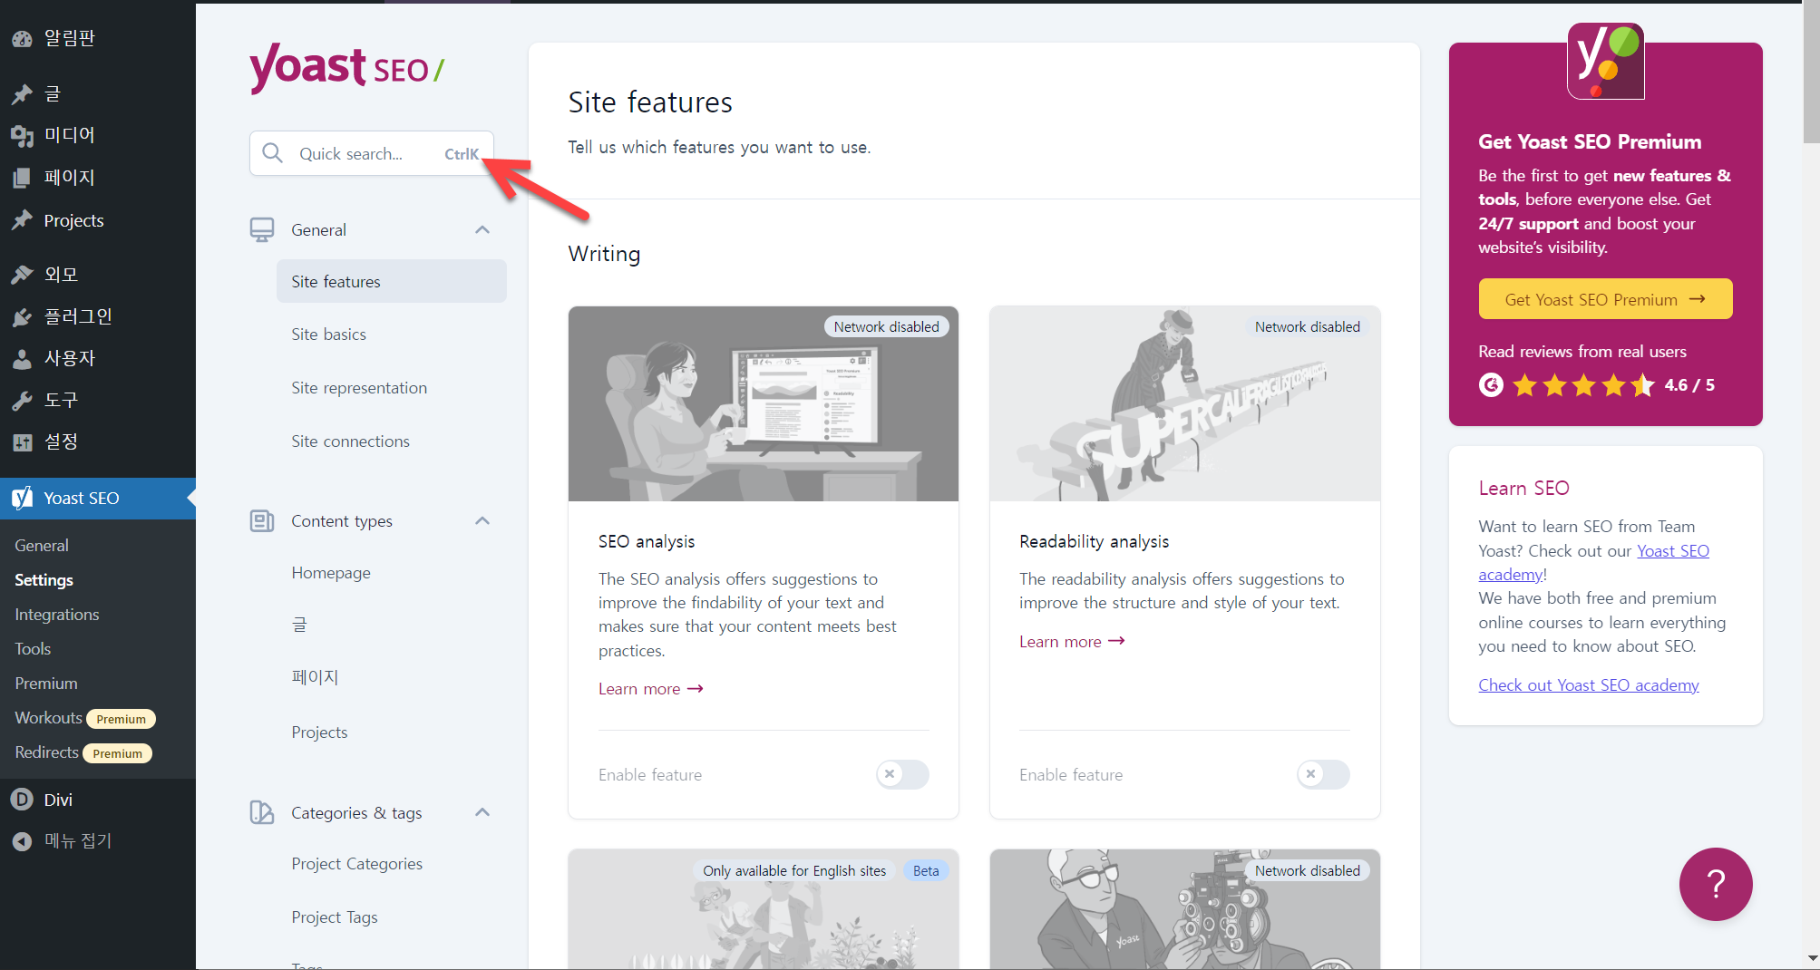Open Site features settings page
The image size is (1820, 970).
point(391,282)
